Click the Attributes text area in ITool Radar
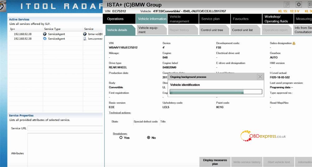Screen dimensions: 312x167 tap(65, 150)
